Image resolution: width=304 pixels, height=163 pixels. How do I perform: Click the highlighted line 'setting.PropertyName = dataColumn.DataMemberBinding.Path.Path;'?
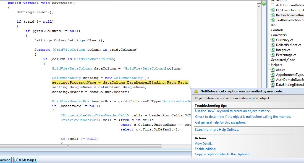pos(120,83)
